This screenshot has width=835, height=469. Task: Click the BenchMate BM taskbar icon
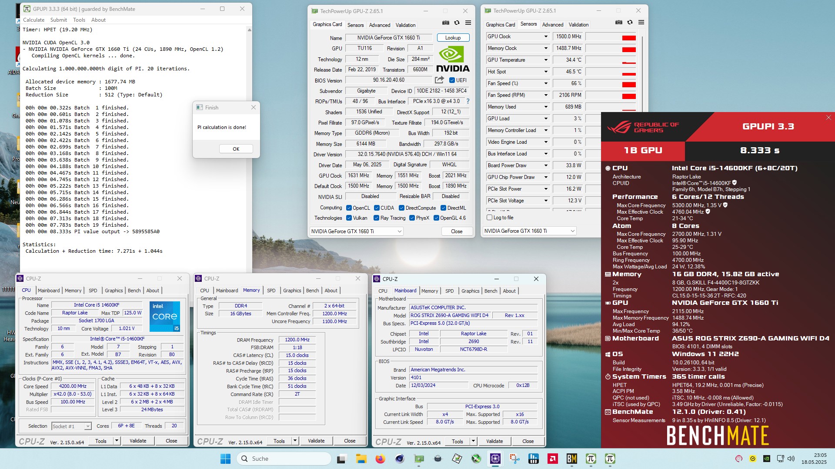pos(571,459)
